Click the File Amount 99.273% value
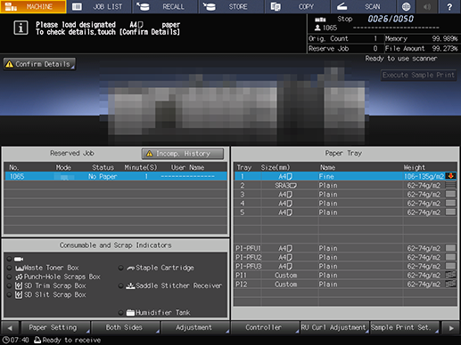 [444, 48]
